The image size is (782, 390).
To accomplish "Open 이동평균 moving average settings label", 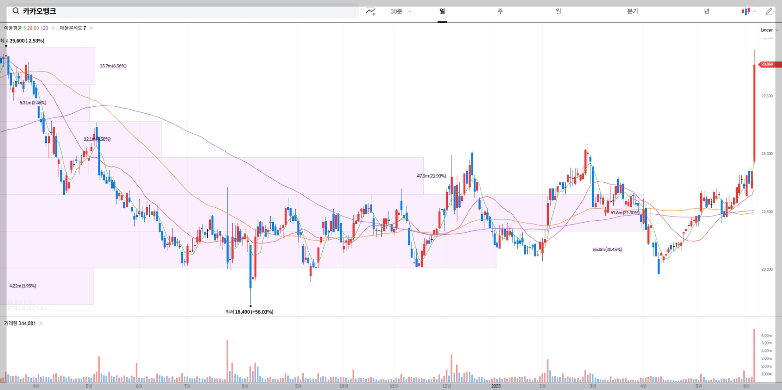I will (26, 28).
